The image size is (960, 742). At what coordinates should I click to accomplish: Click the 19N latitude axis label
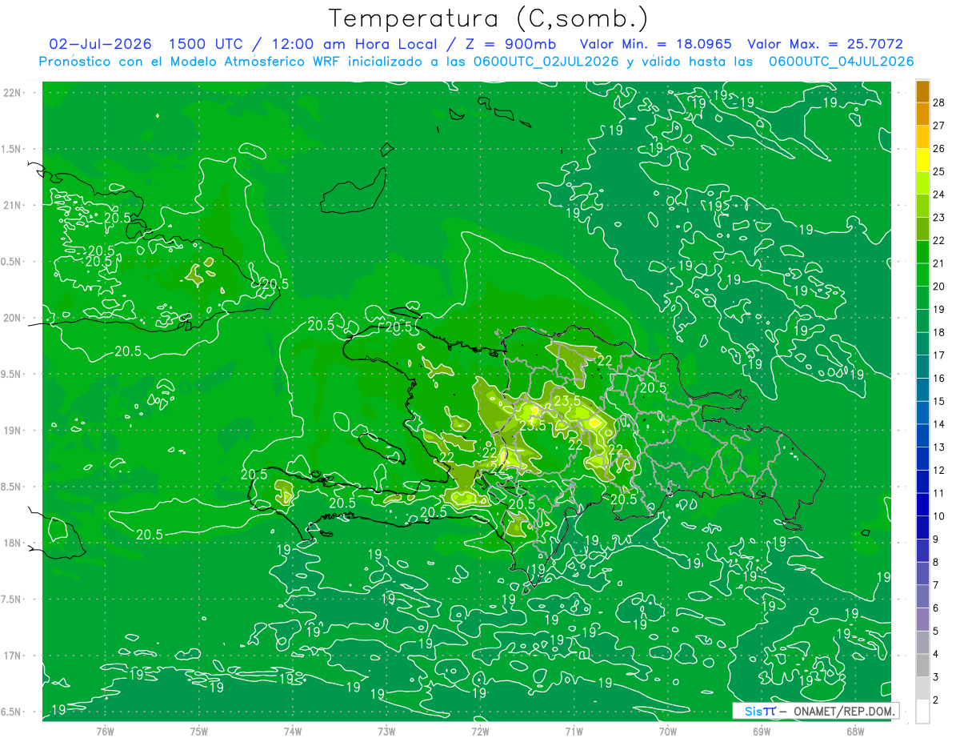click(x=13, y=430)
